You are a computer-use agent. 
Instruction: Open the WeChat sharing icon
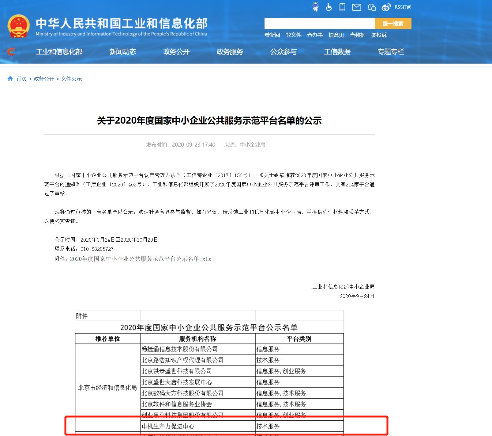(x=372, y=7)
